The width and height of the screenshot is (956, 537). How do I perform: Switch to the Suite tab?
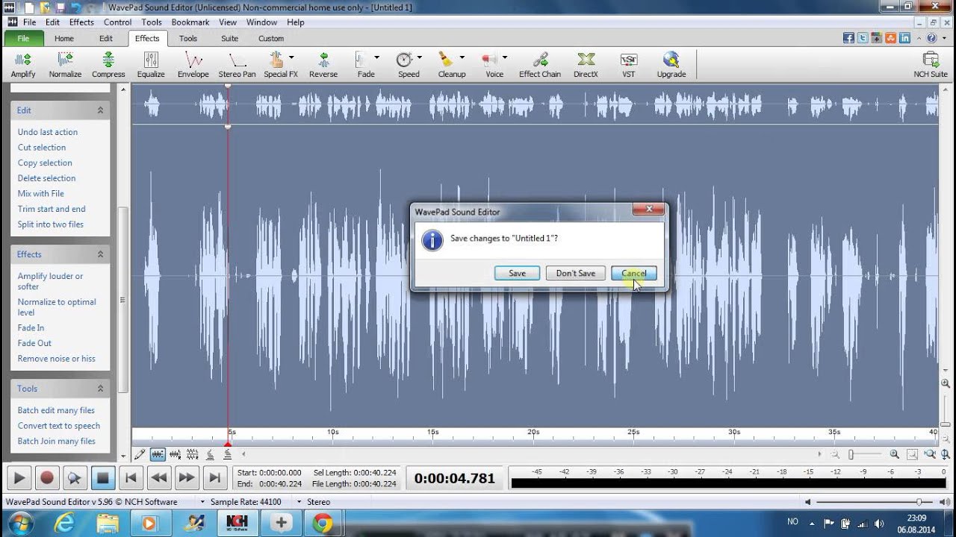point(230,38)
